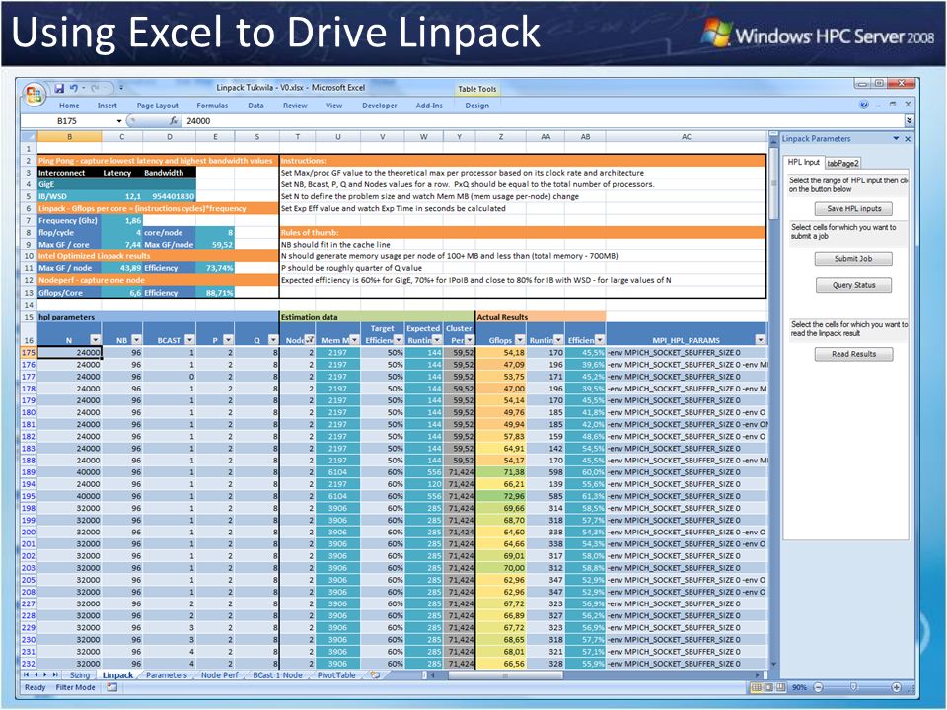Click the Read Results button
Image resolution: width=947 pixels, height=710 pixels.
pos(853,354)
